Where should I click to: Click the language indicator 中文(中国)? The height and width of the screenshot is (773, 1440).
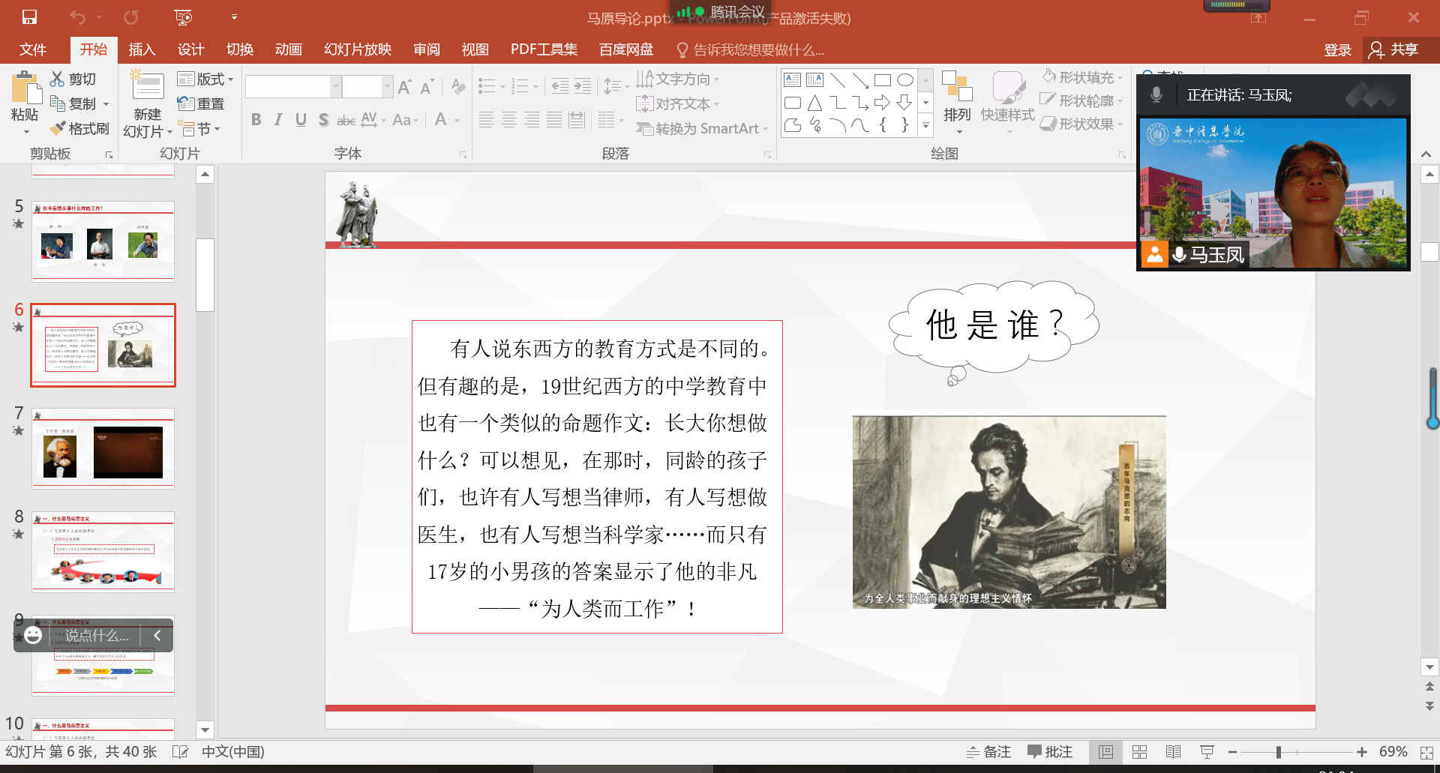(233, 751)
